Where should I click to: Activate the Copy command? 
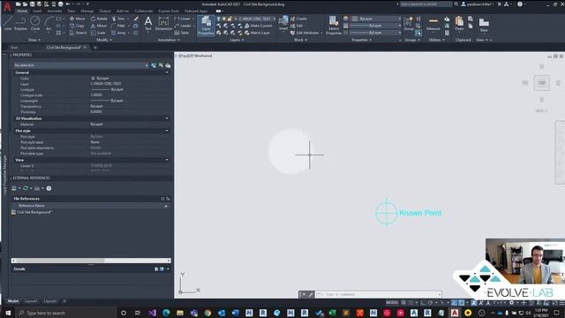coord(77,26)
